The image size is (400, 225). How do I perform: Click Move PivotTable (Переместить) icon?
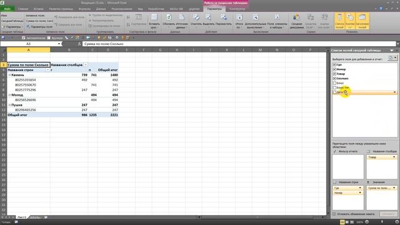coord(224,17)
